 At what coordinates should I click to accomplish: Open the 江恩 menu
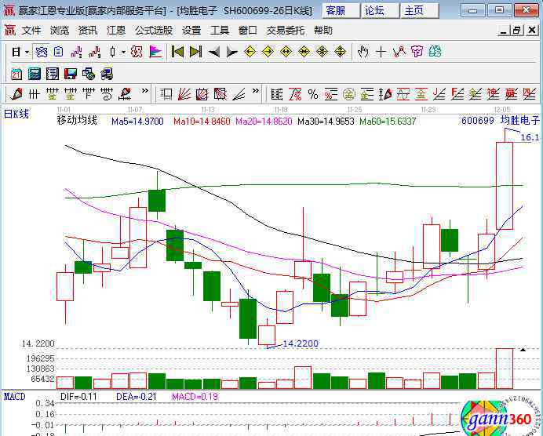tap(116, 30)
